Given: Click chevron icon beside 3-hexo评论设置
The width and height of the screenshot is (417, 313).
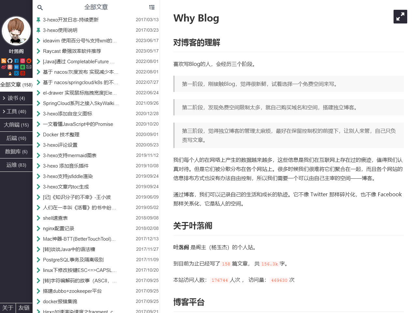Looking at the screenshot, I should 38,145.
